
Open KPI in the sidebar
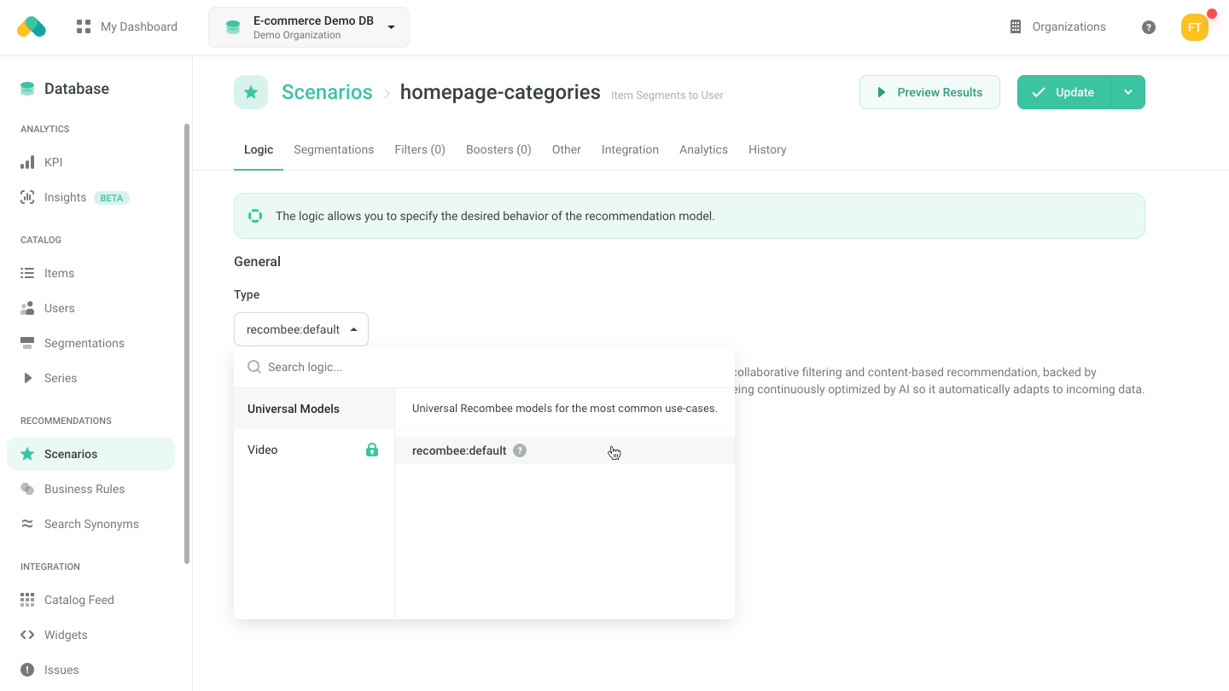(x=90, y=162)
